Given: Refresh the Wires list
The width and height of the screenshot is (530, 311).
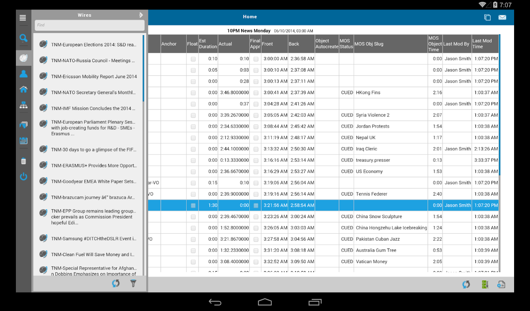Looking at the screenshot, I should coord(116,283).
